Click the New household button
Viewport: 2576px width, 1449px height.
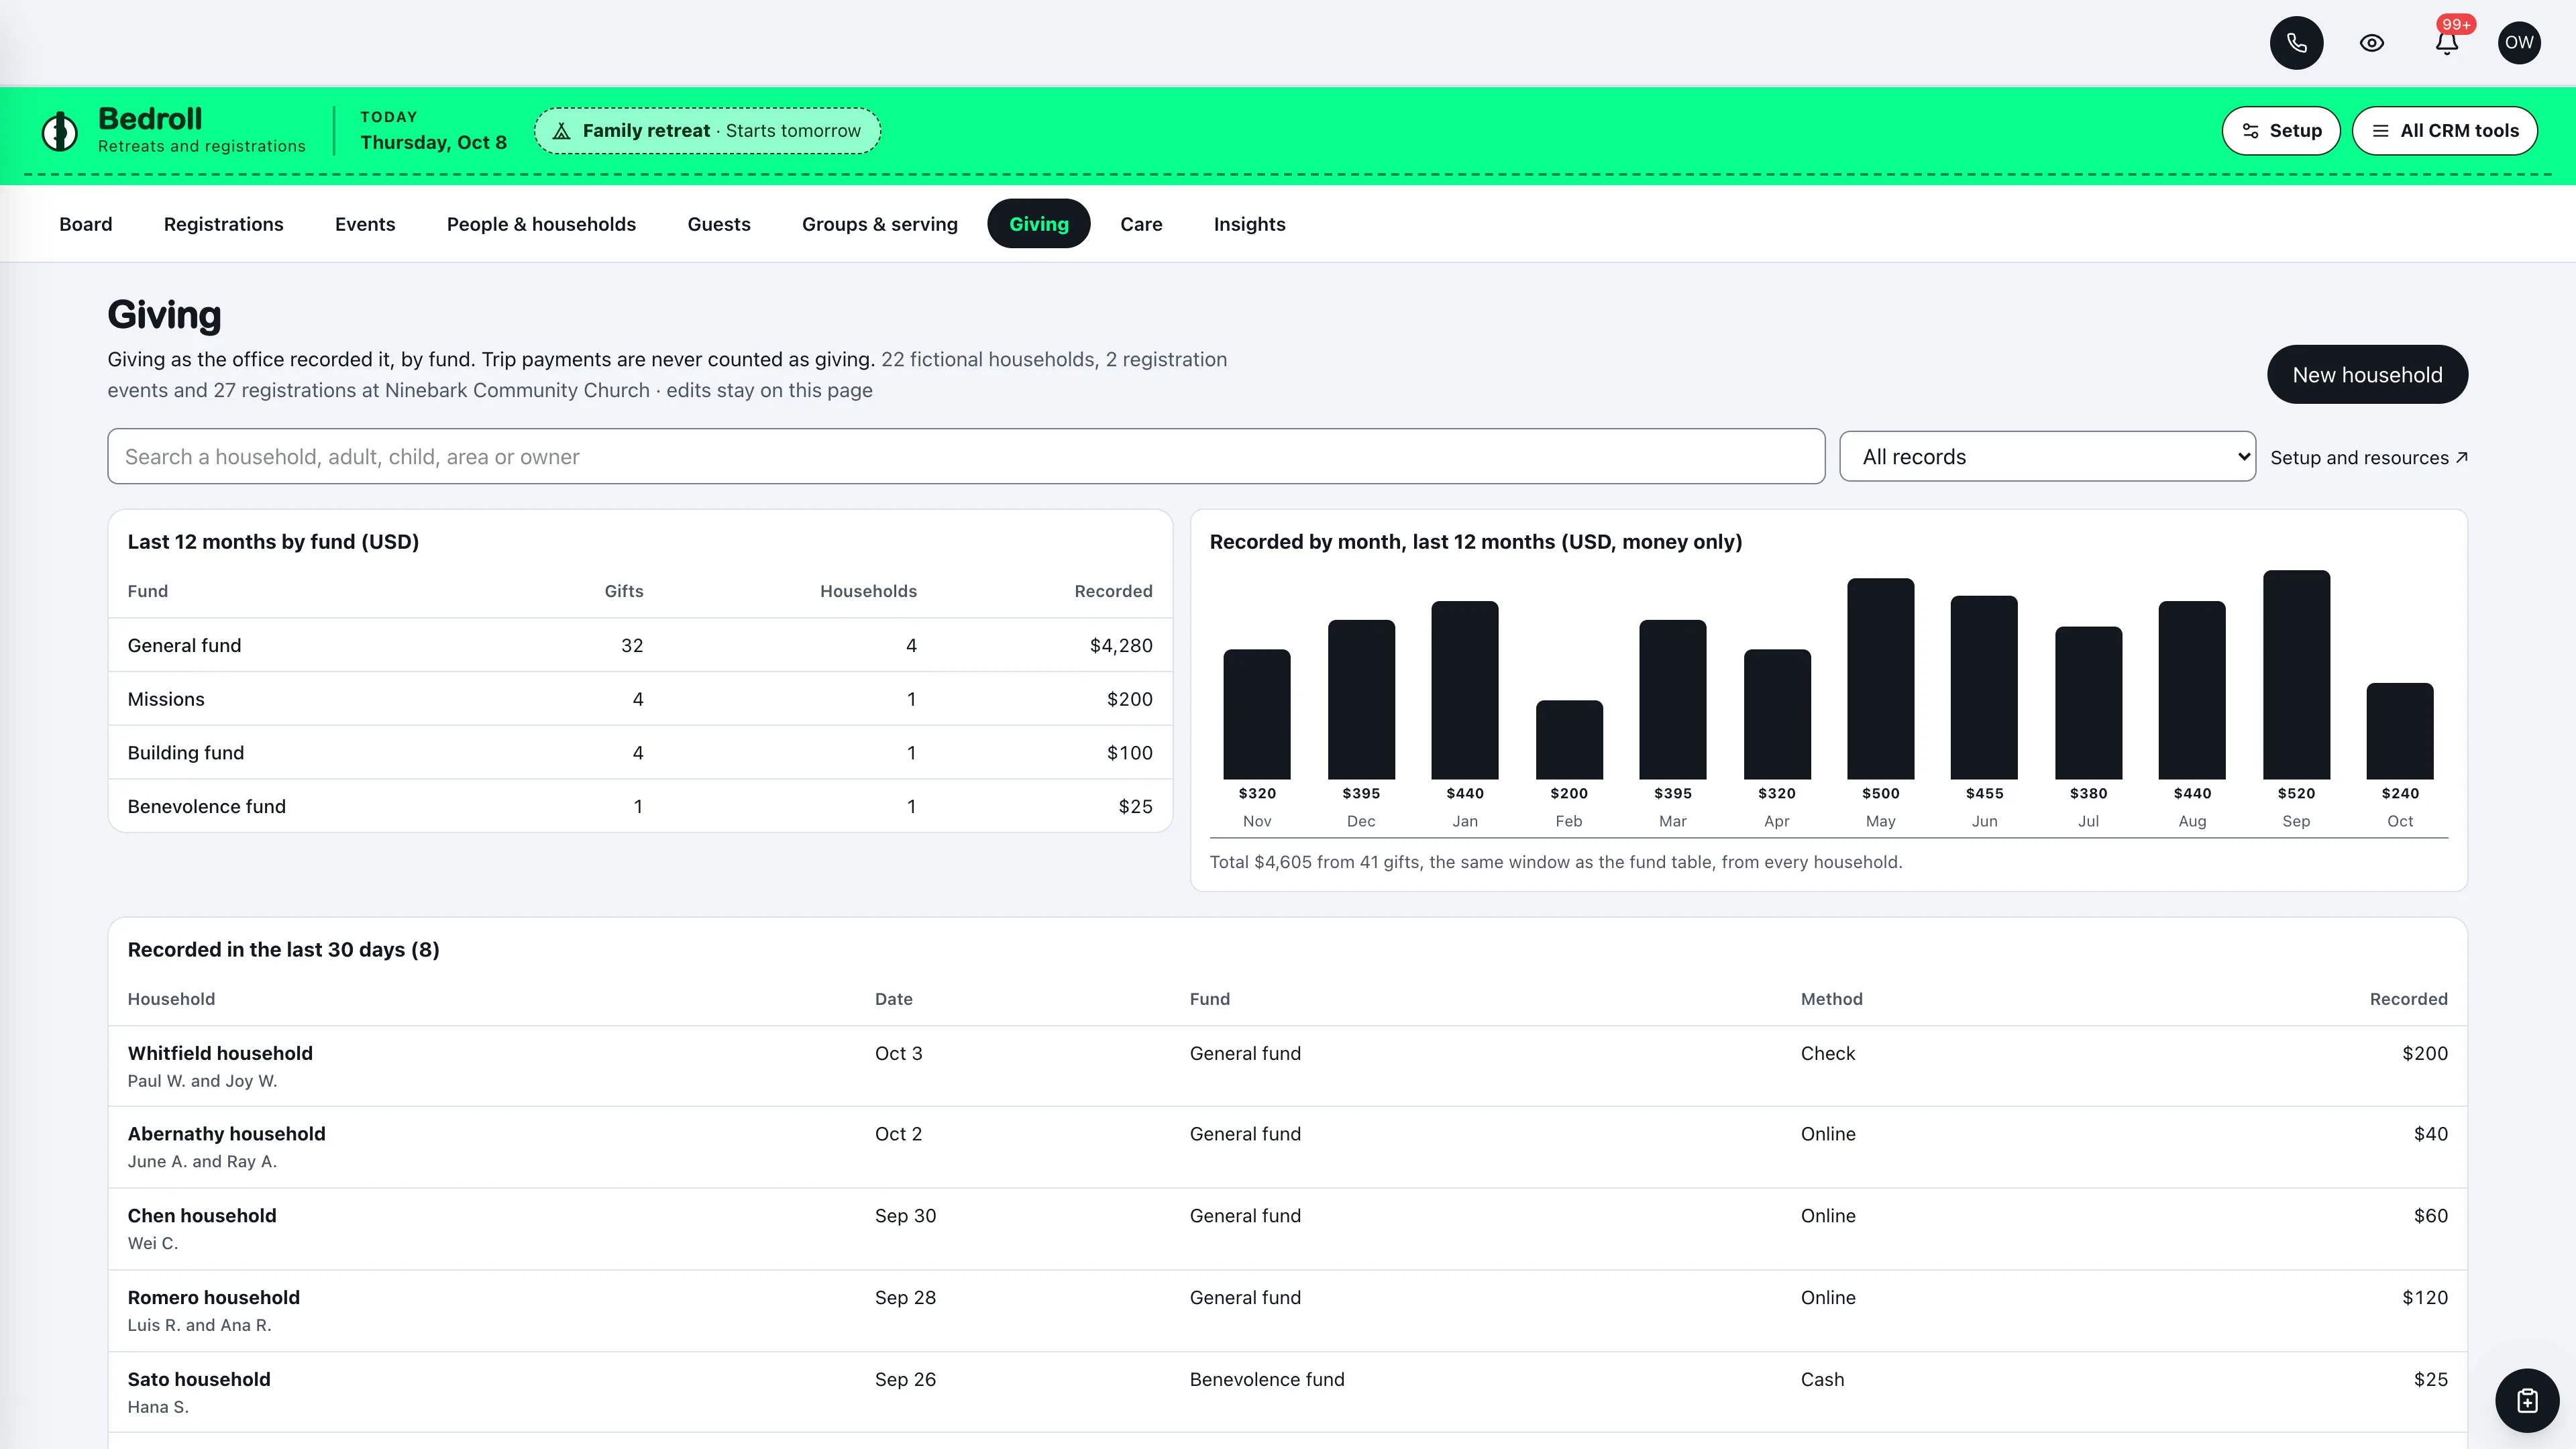[x=2367, y=375]
